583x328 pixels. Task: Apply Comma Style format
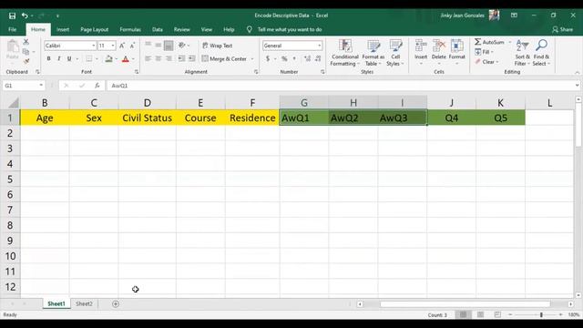point(294,58)
